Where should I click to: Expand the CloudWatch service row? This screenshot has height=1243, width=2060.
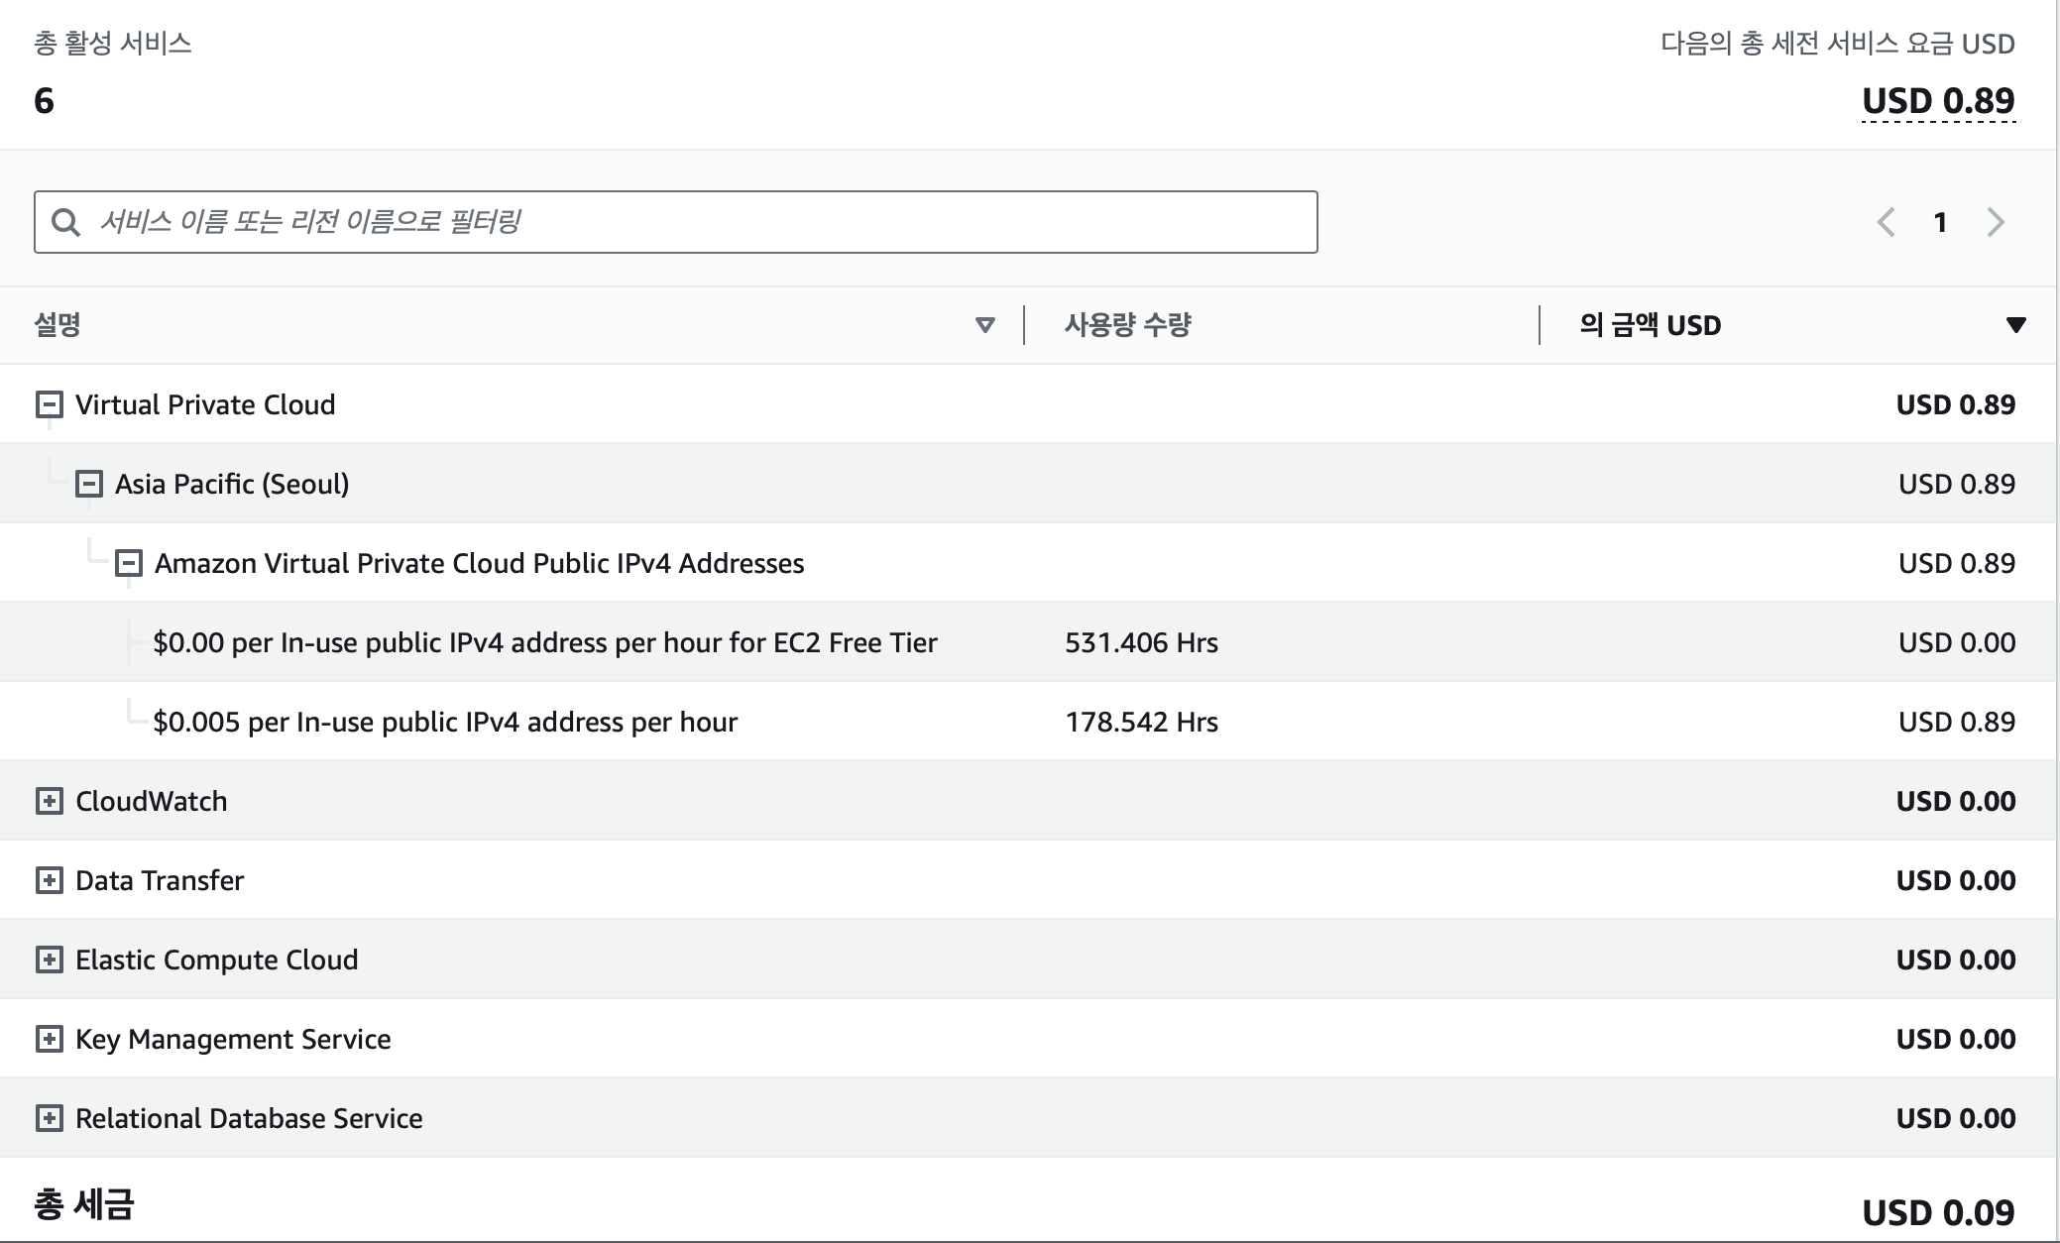pos(49,801)
